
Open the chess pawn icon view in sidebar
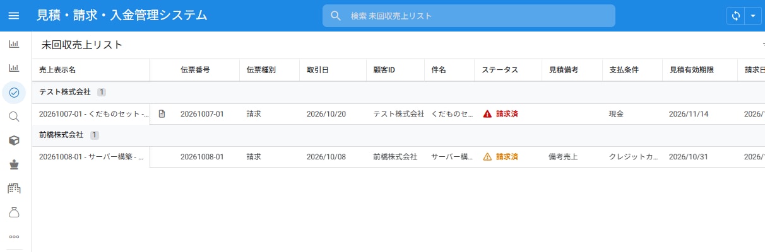click(x=14, y=164)
